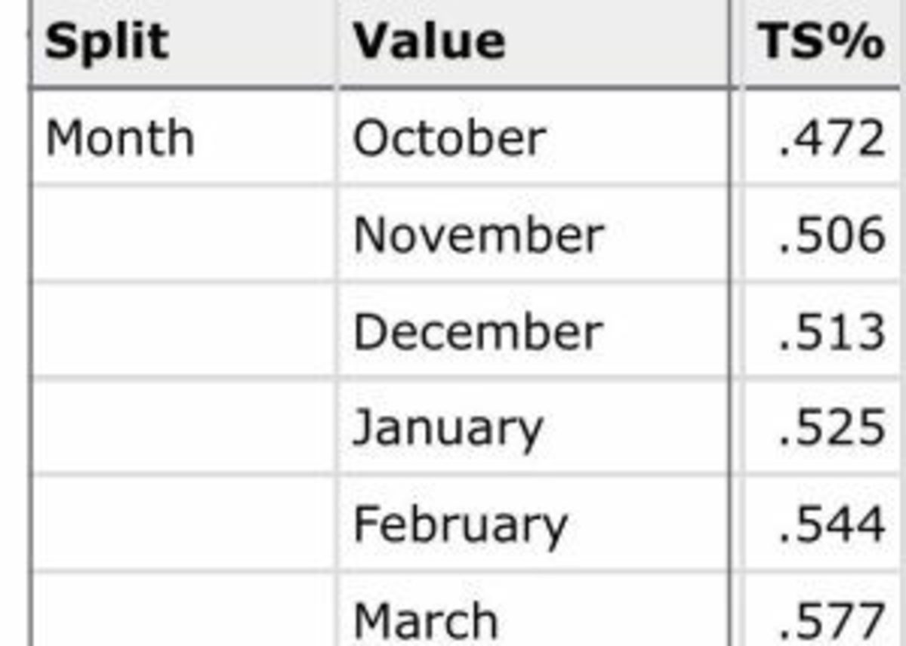Viewport: 906px width, 646px height.
Task: Select the .506 TS% value
Action: [831, 235]
